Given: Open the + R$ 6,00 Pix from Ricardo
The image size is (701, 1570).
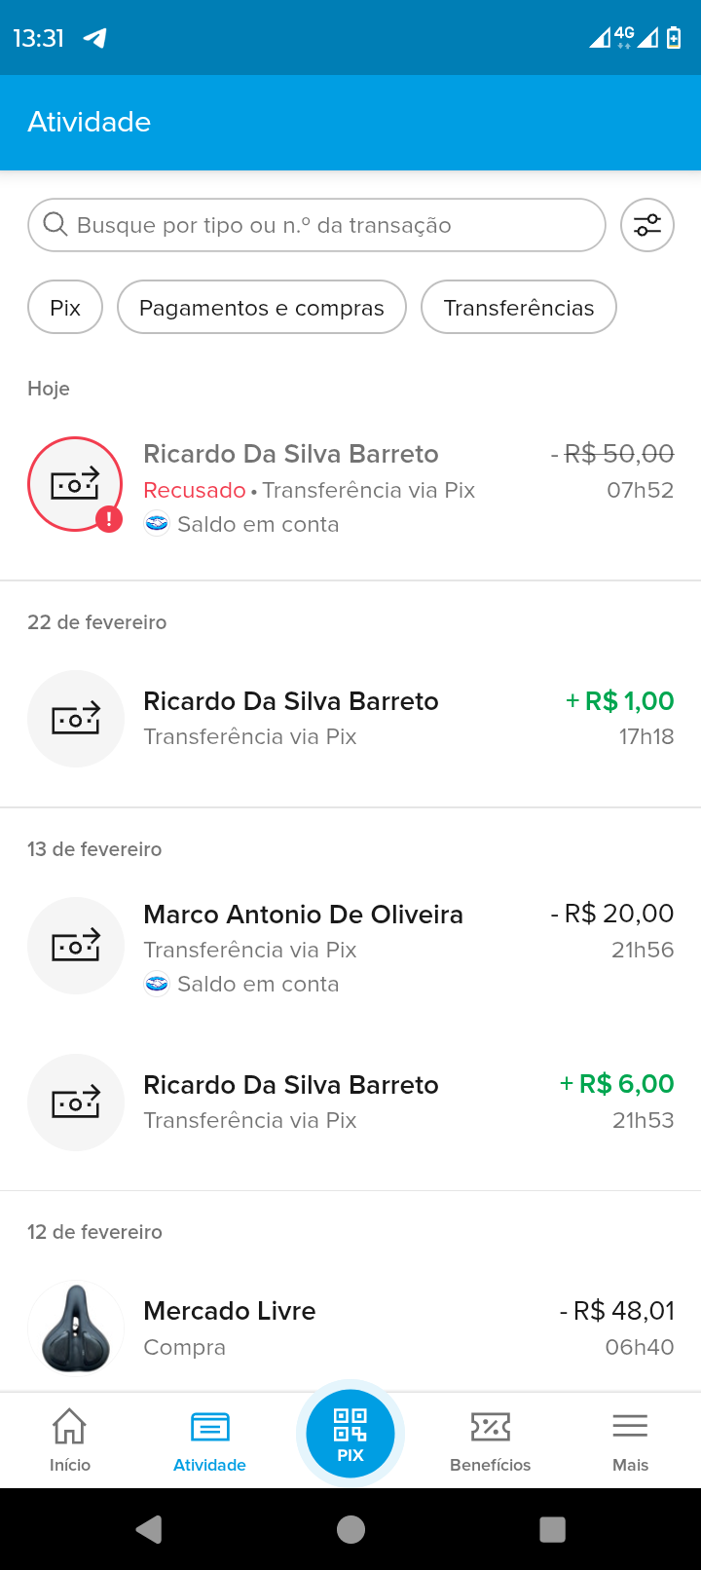Looking at the screenshot, I should [389, 1102].
